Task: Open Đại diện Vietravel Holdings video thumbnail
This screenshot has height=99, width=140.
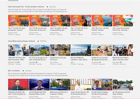Action: (102, 84)
